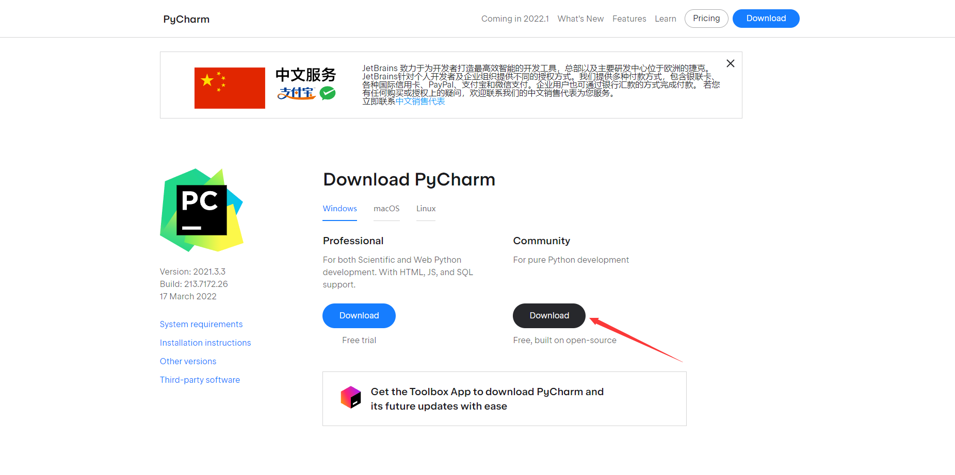Open the 中文销售代表 link
The width and height of the screenshot is (955, 475).
click(420, 101)
